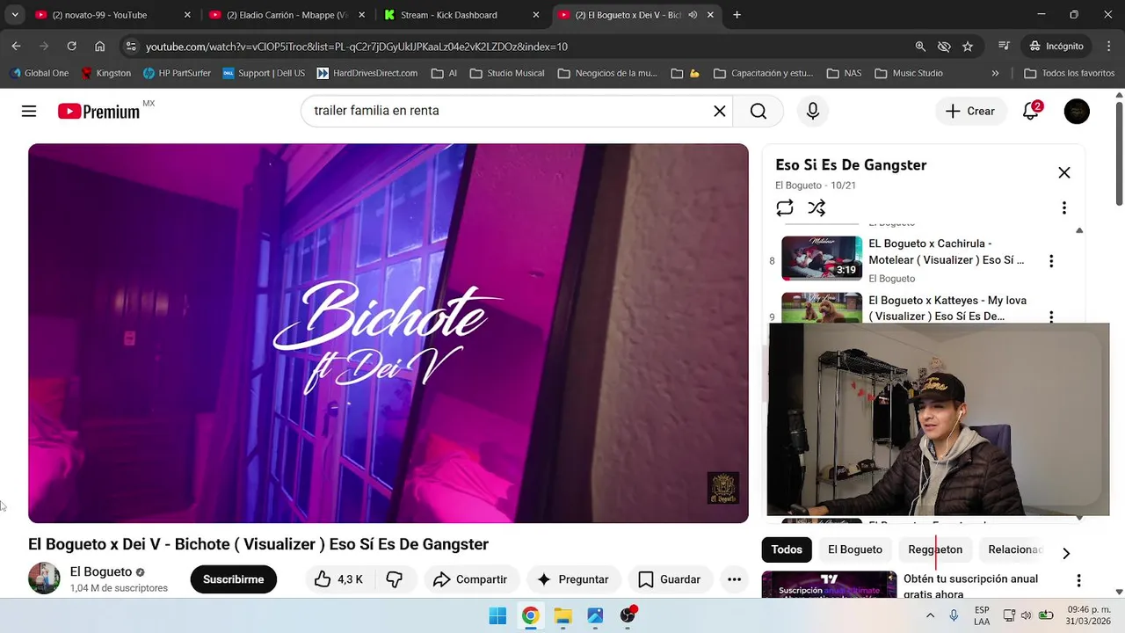Viewport: 1125px width, 633px height.
Task: Switch to Stream Kick Dashboard tab
Action: pyautogui.click(x=461, y=15)
